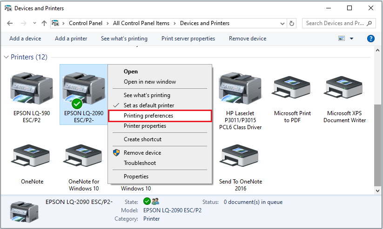The image size is (383, 229).
Task: Choose Printing preferences from context menu
Action: [148, 116]
